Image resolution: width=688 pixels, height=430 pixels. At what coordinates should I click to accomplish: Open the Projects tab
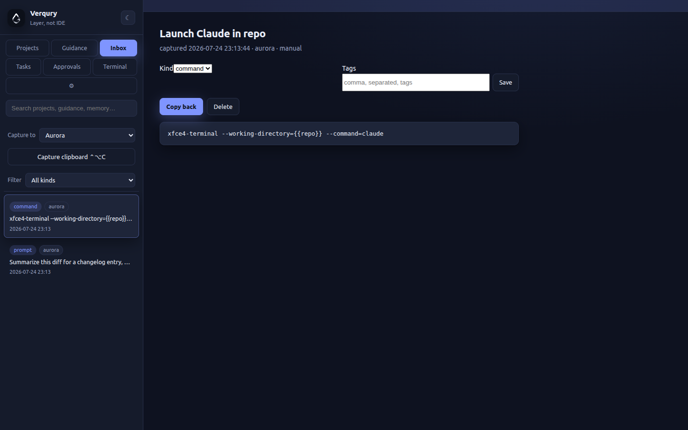click(x=27, y=48)
